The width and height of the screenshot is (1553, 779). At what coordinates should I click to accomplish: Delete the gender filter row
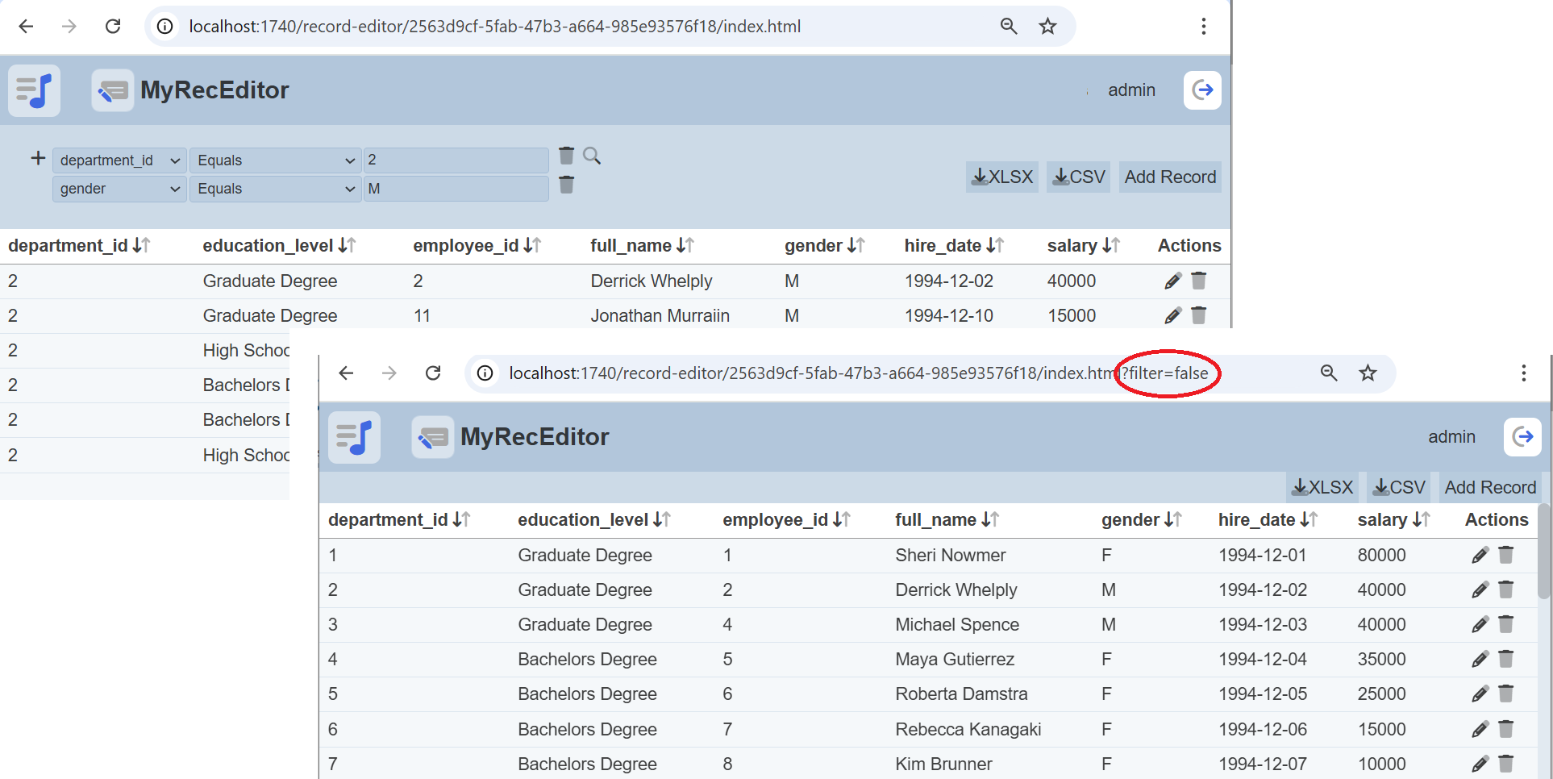(x=567, y=185)
